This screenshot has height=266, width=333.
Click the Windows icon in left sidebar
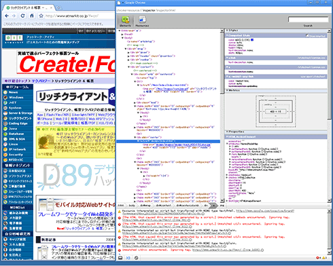pyautogui.click(x=5, y=98)
